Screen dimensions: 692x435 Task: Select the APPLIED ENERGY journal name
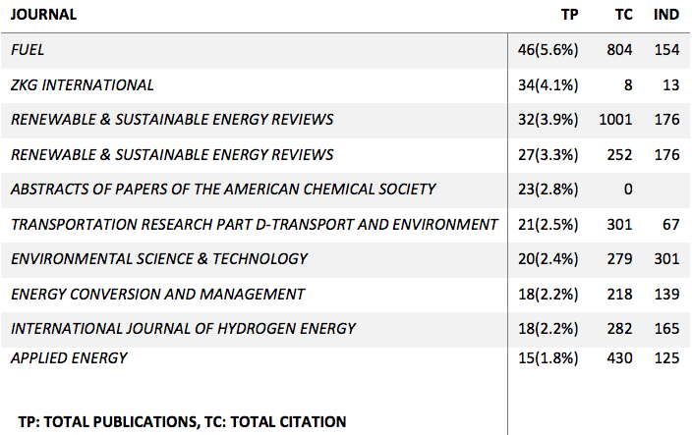[x=69, y=357]
